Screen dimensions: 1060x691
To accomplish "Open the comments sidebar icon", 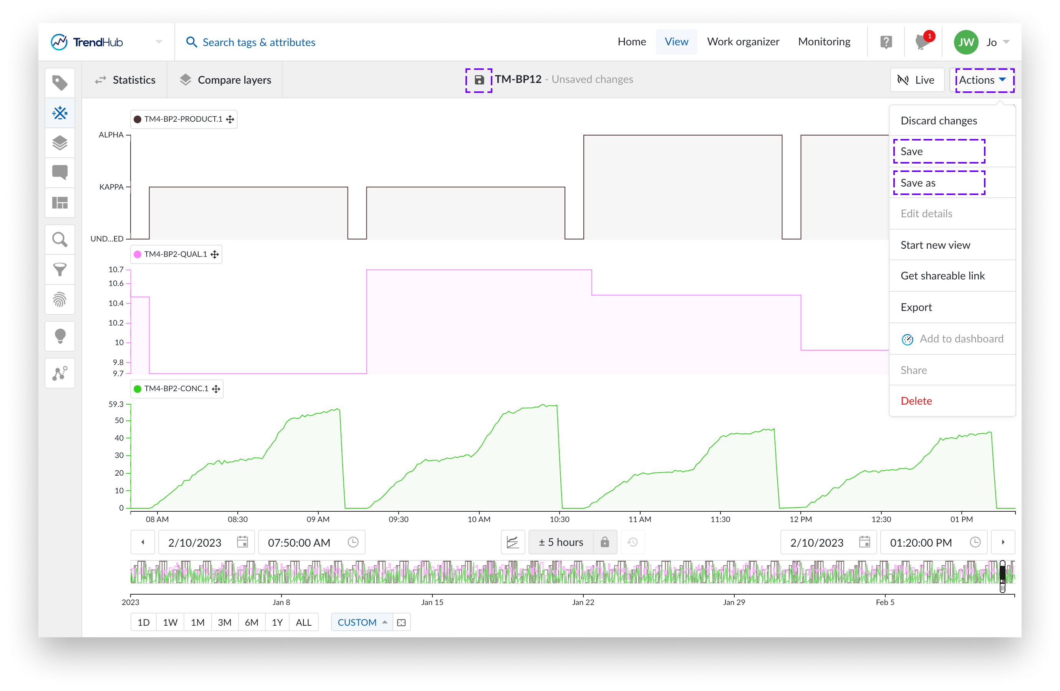I will pos(60,172).
